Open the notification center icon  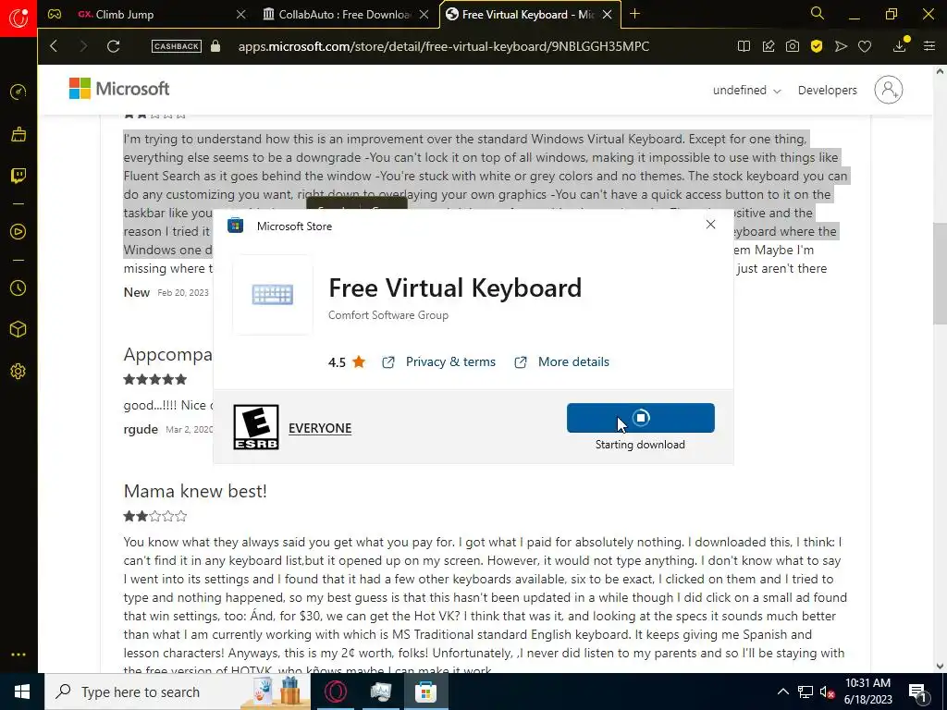tap(917, 692)
